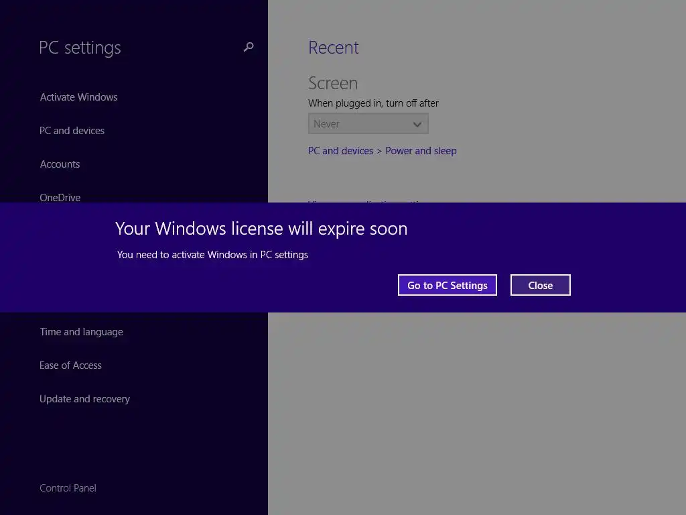Click the Recent heading
686x515 pixels.
tap(334, 48)
